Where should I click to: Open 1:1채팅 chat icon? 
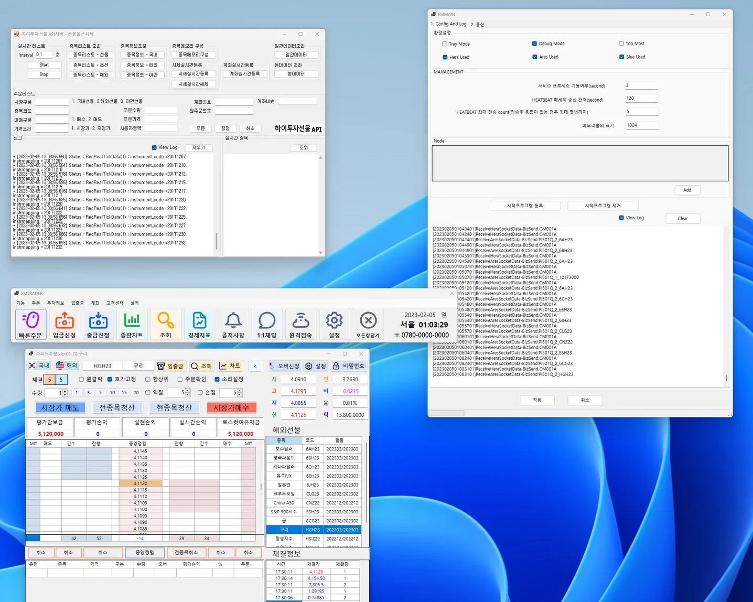pos(267,324)
